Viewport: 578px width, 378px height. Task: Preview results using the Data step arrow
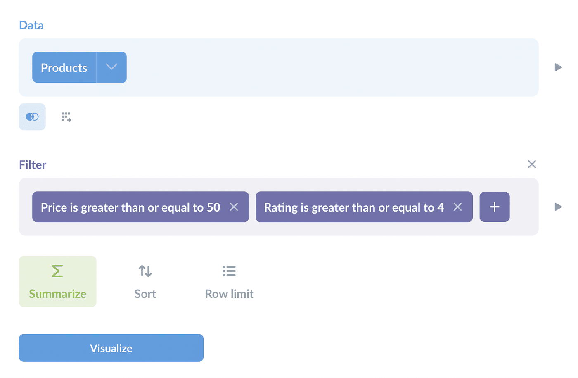(558, 67)
